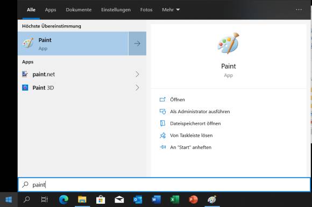
Task: Open Microsoft Edge from the taskbar
Action: pos(63,199)
